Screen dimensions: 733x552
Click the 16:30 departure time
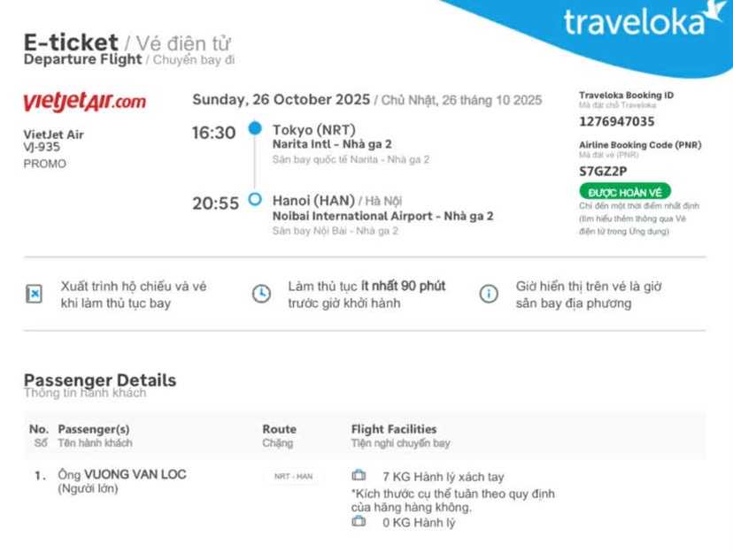click(214, 134)
